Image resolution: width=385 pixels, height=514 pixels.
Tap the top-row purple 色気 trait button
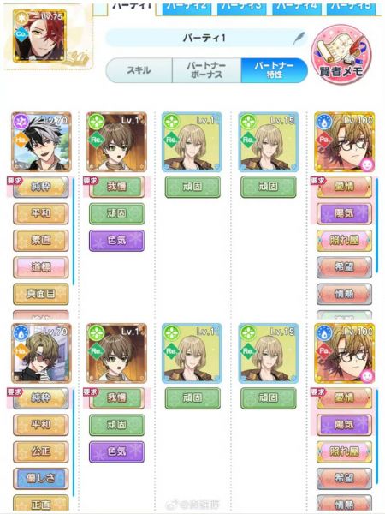[x=116, y=240]
